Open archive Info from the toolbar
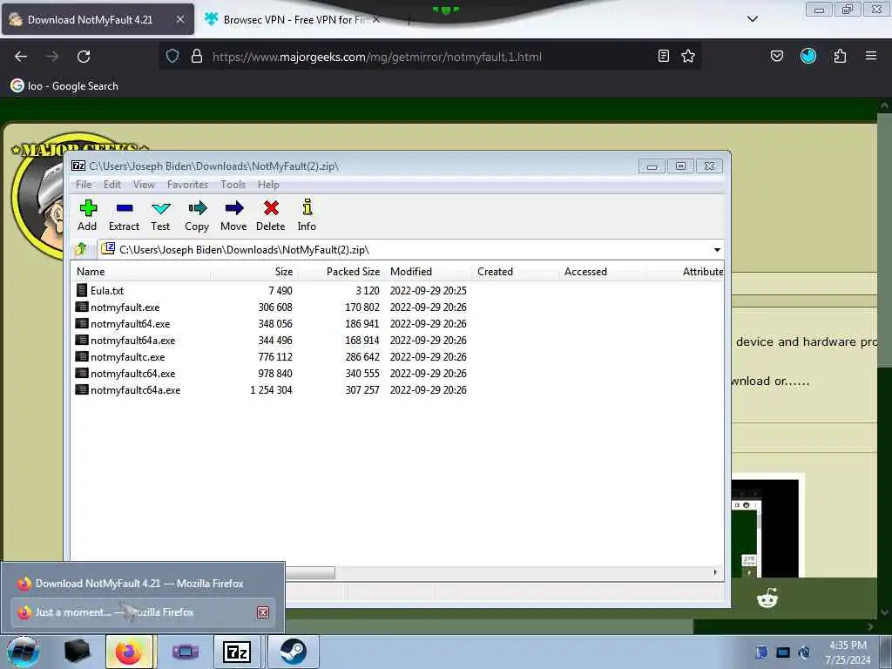 307,215
